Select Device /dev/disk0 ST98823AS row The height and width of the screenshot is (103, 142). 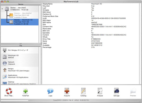click(19, 9)
